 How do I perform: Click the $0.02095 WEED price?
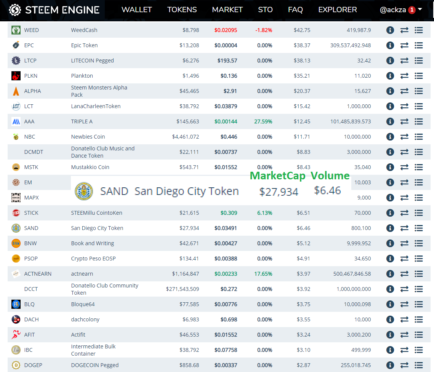click(x=226, y=30)
